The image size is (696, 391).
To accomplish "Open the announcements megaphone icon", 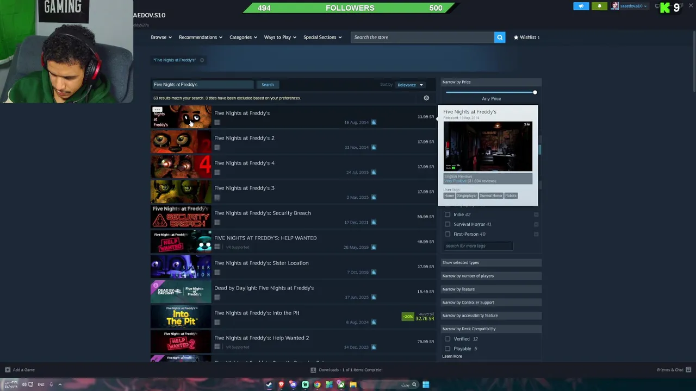I will click(581, 6).
